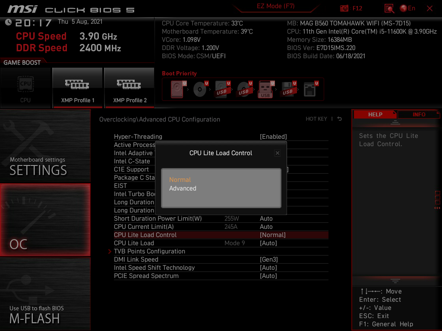Open DMI Link Speed [Gen3] dropdown
The height and width of the screenshot is (331, 442).
tap(268, 259)
